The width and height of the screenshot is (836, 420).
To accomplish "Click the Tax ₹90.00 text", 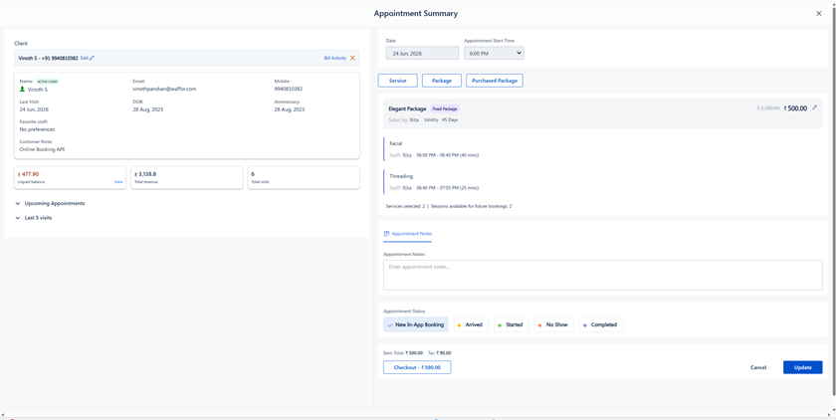I will (x=439, y=353).
